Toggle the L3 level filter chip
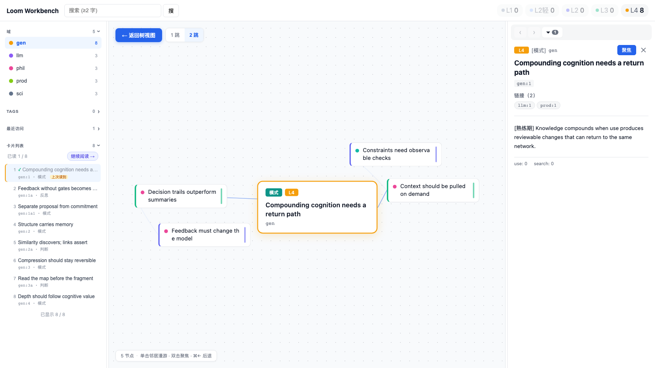This screenshot has width=655, height=368. coord(605,10)
